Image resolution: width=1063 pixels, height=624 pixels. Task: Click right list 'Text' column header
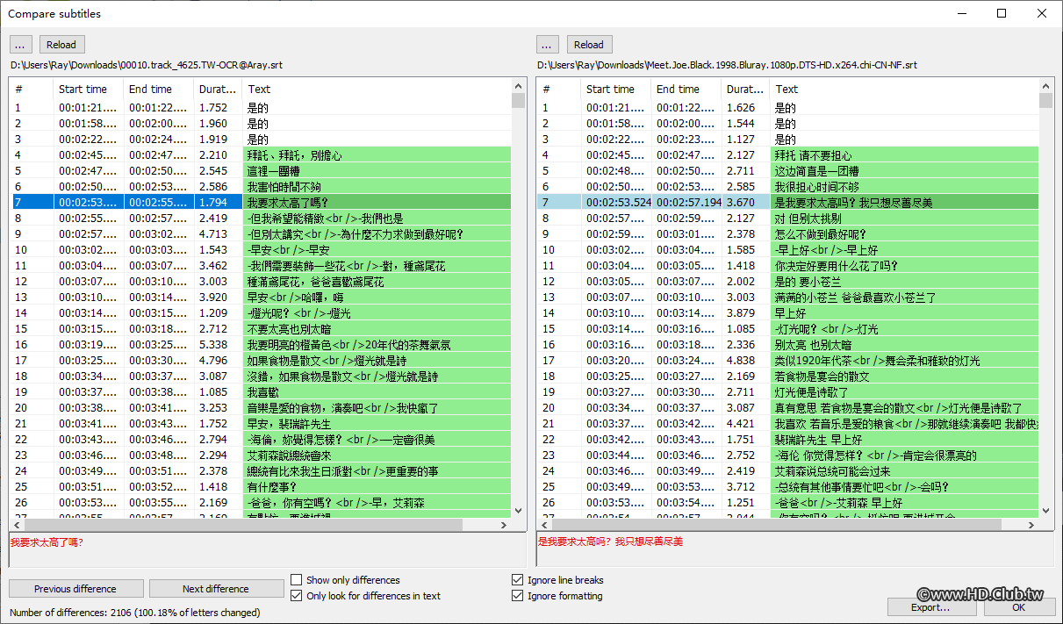point(903,89)
